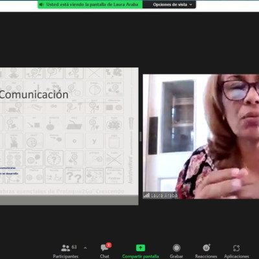259x259 pixels.
Task: Expand the Opciones de vista dropdown
Action: pyautogui.click(x=172, y=5)
